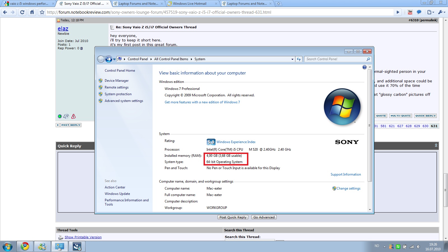Bookmark this page with the star icon
Image resolution: width=448 pixels, height=252 pixels.
(42, 12)
